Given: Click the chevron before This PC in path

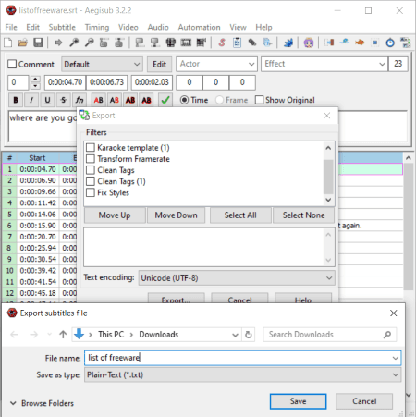Looking at the screenshot, I should click(x=91, y=335).
